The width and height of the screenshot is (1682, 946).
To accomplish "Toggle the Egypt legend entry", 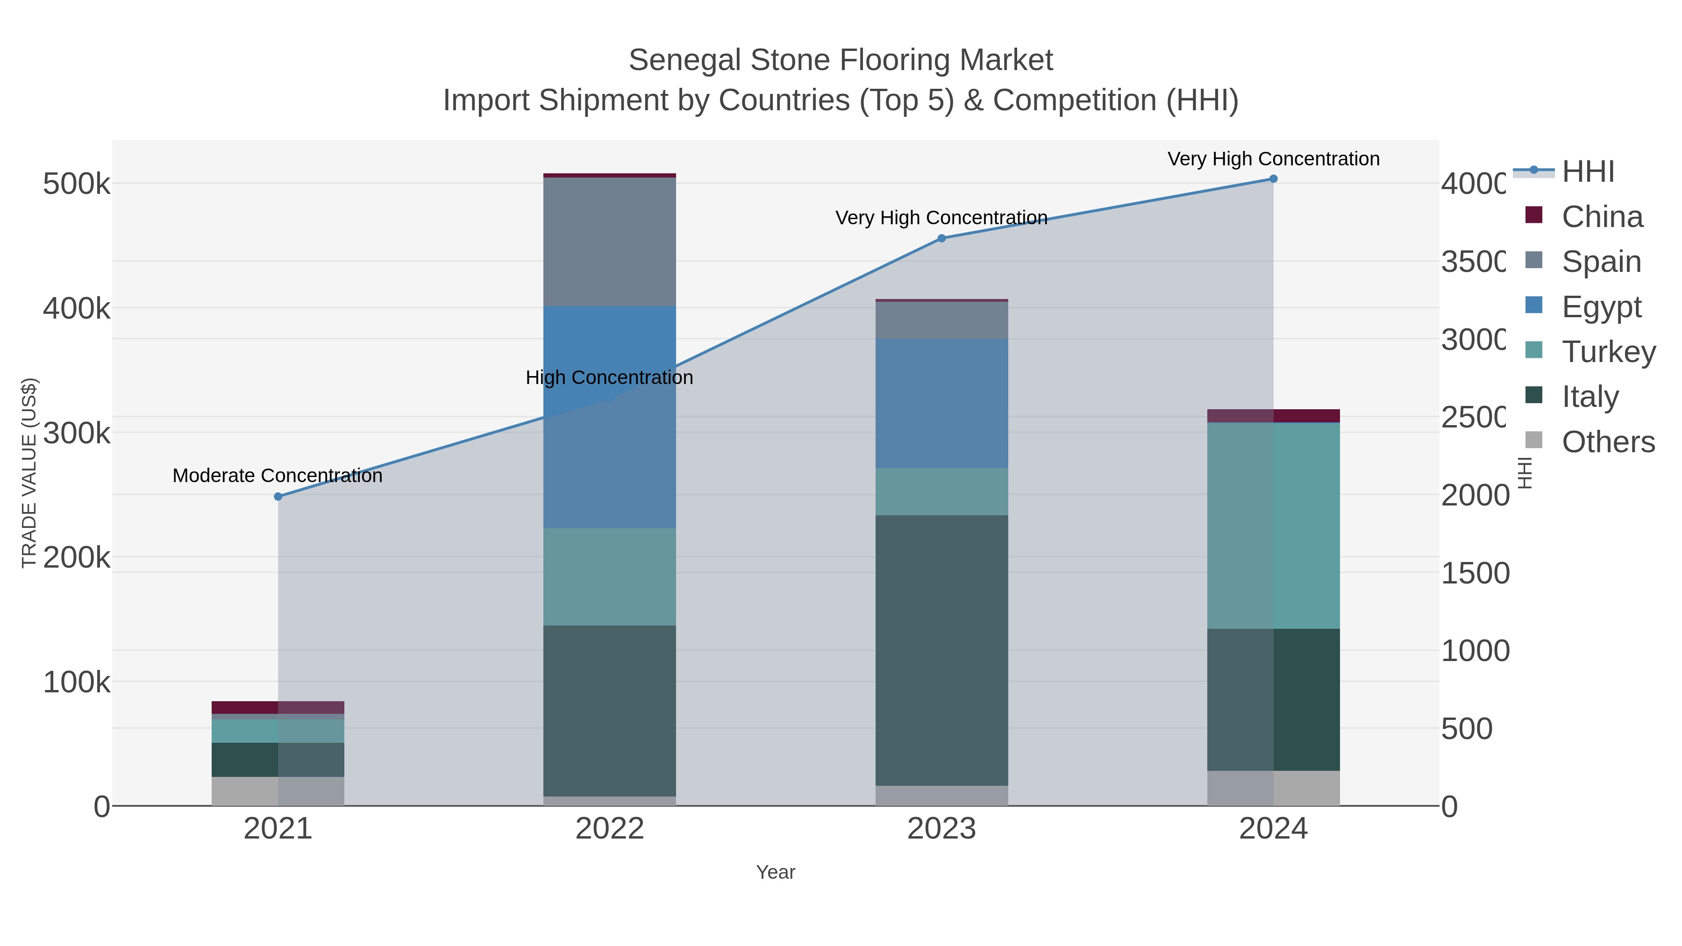I will [x=1583, y=306].
